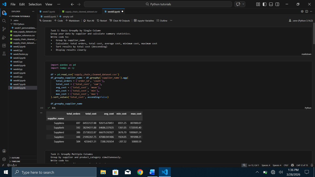Toggle the secondary side bar
The image size is (315, 177).
277,4
